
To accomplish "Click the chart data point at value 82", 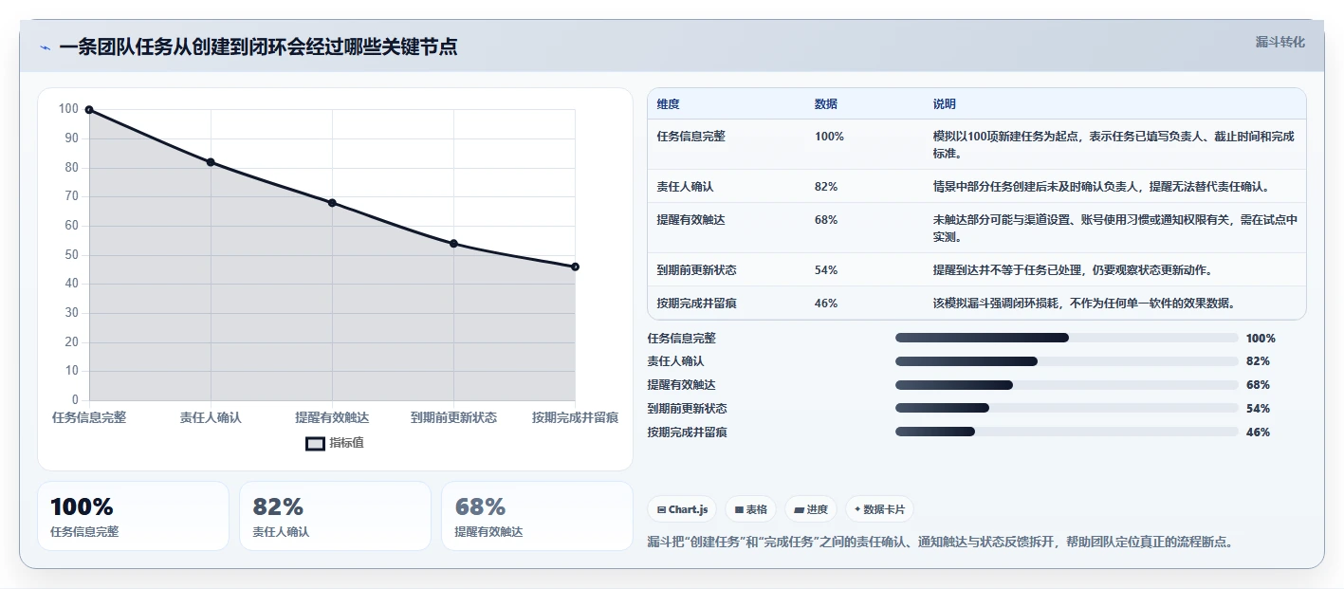I will pyautogui.click(x=211, y=162).
